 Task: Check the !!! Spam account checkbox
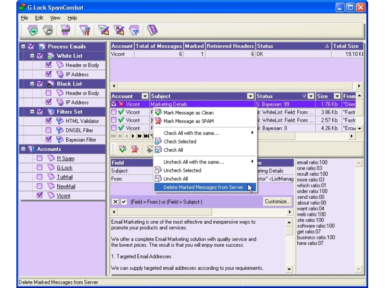point(39,158)
